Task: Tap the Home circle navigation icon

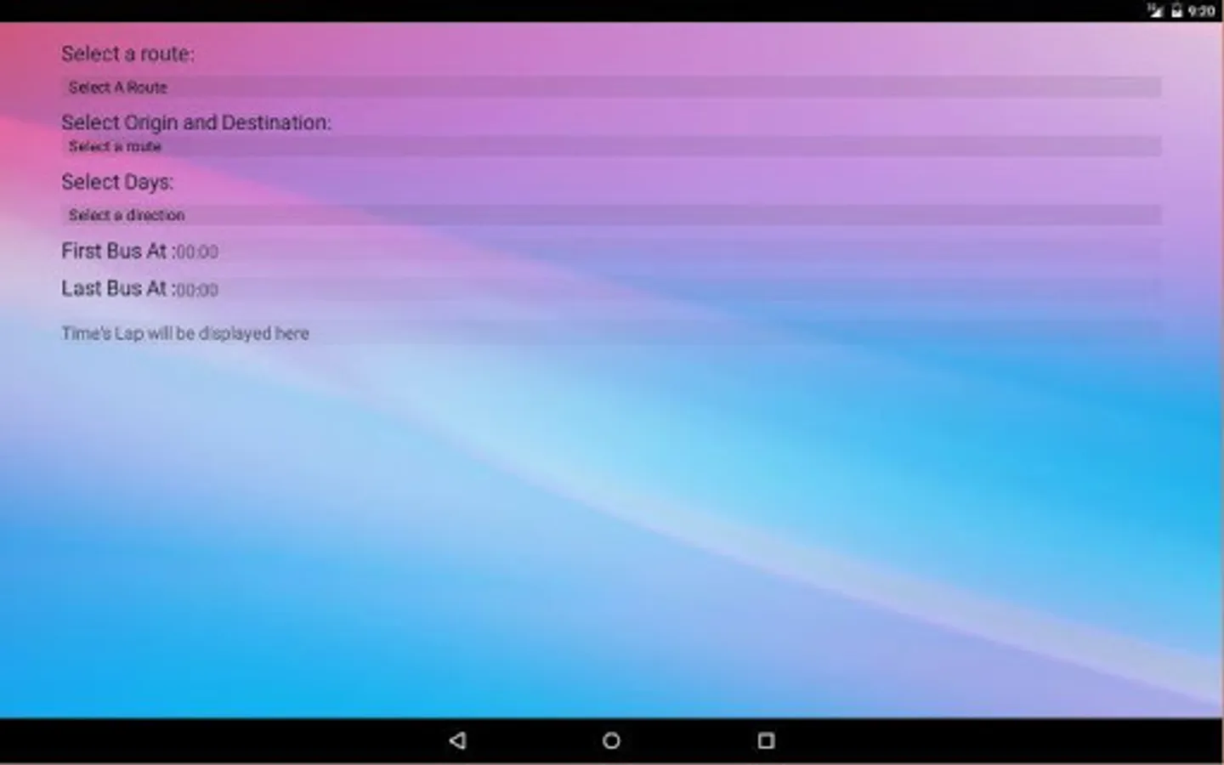Action: [x=611, y=740]
